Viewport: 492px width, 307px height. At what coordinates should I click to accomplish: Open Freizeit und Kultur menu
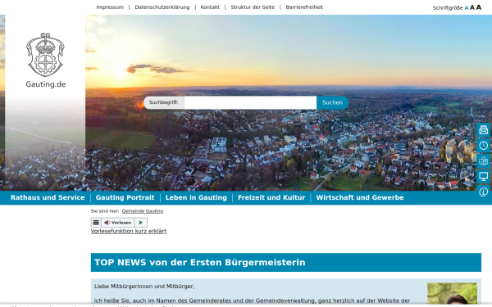(x=271, y=197)
